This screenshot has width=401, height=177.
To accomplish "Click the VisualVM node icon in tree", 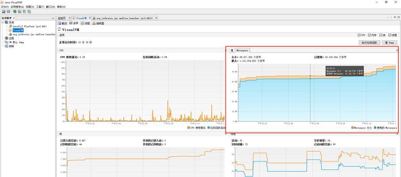I will tap(11, 30).
